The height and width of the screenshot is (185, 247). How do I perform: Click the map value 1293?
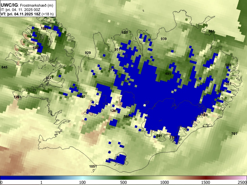click(x=17, y=97)
